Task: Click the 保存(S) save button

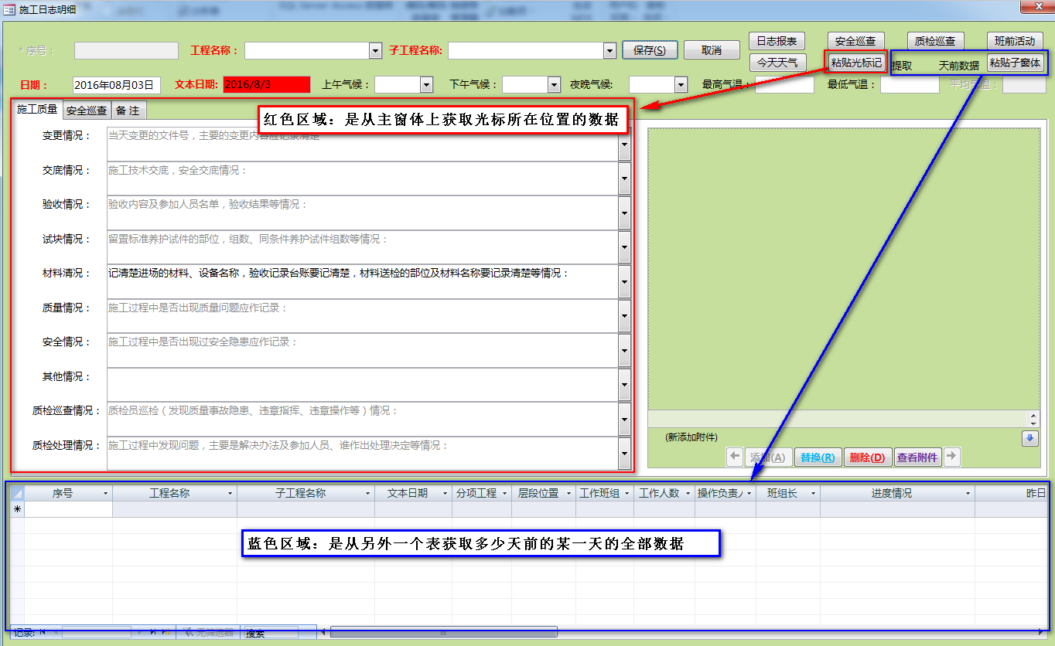Action: click(650, 50)
